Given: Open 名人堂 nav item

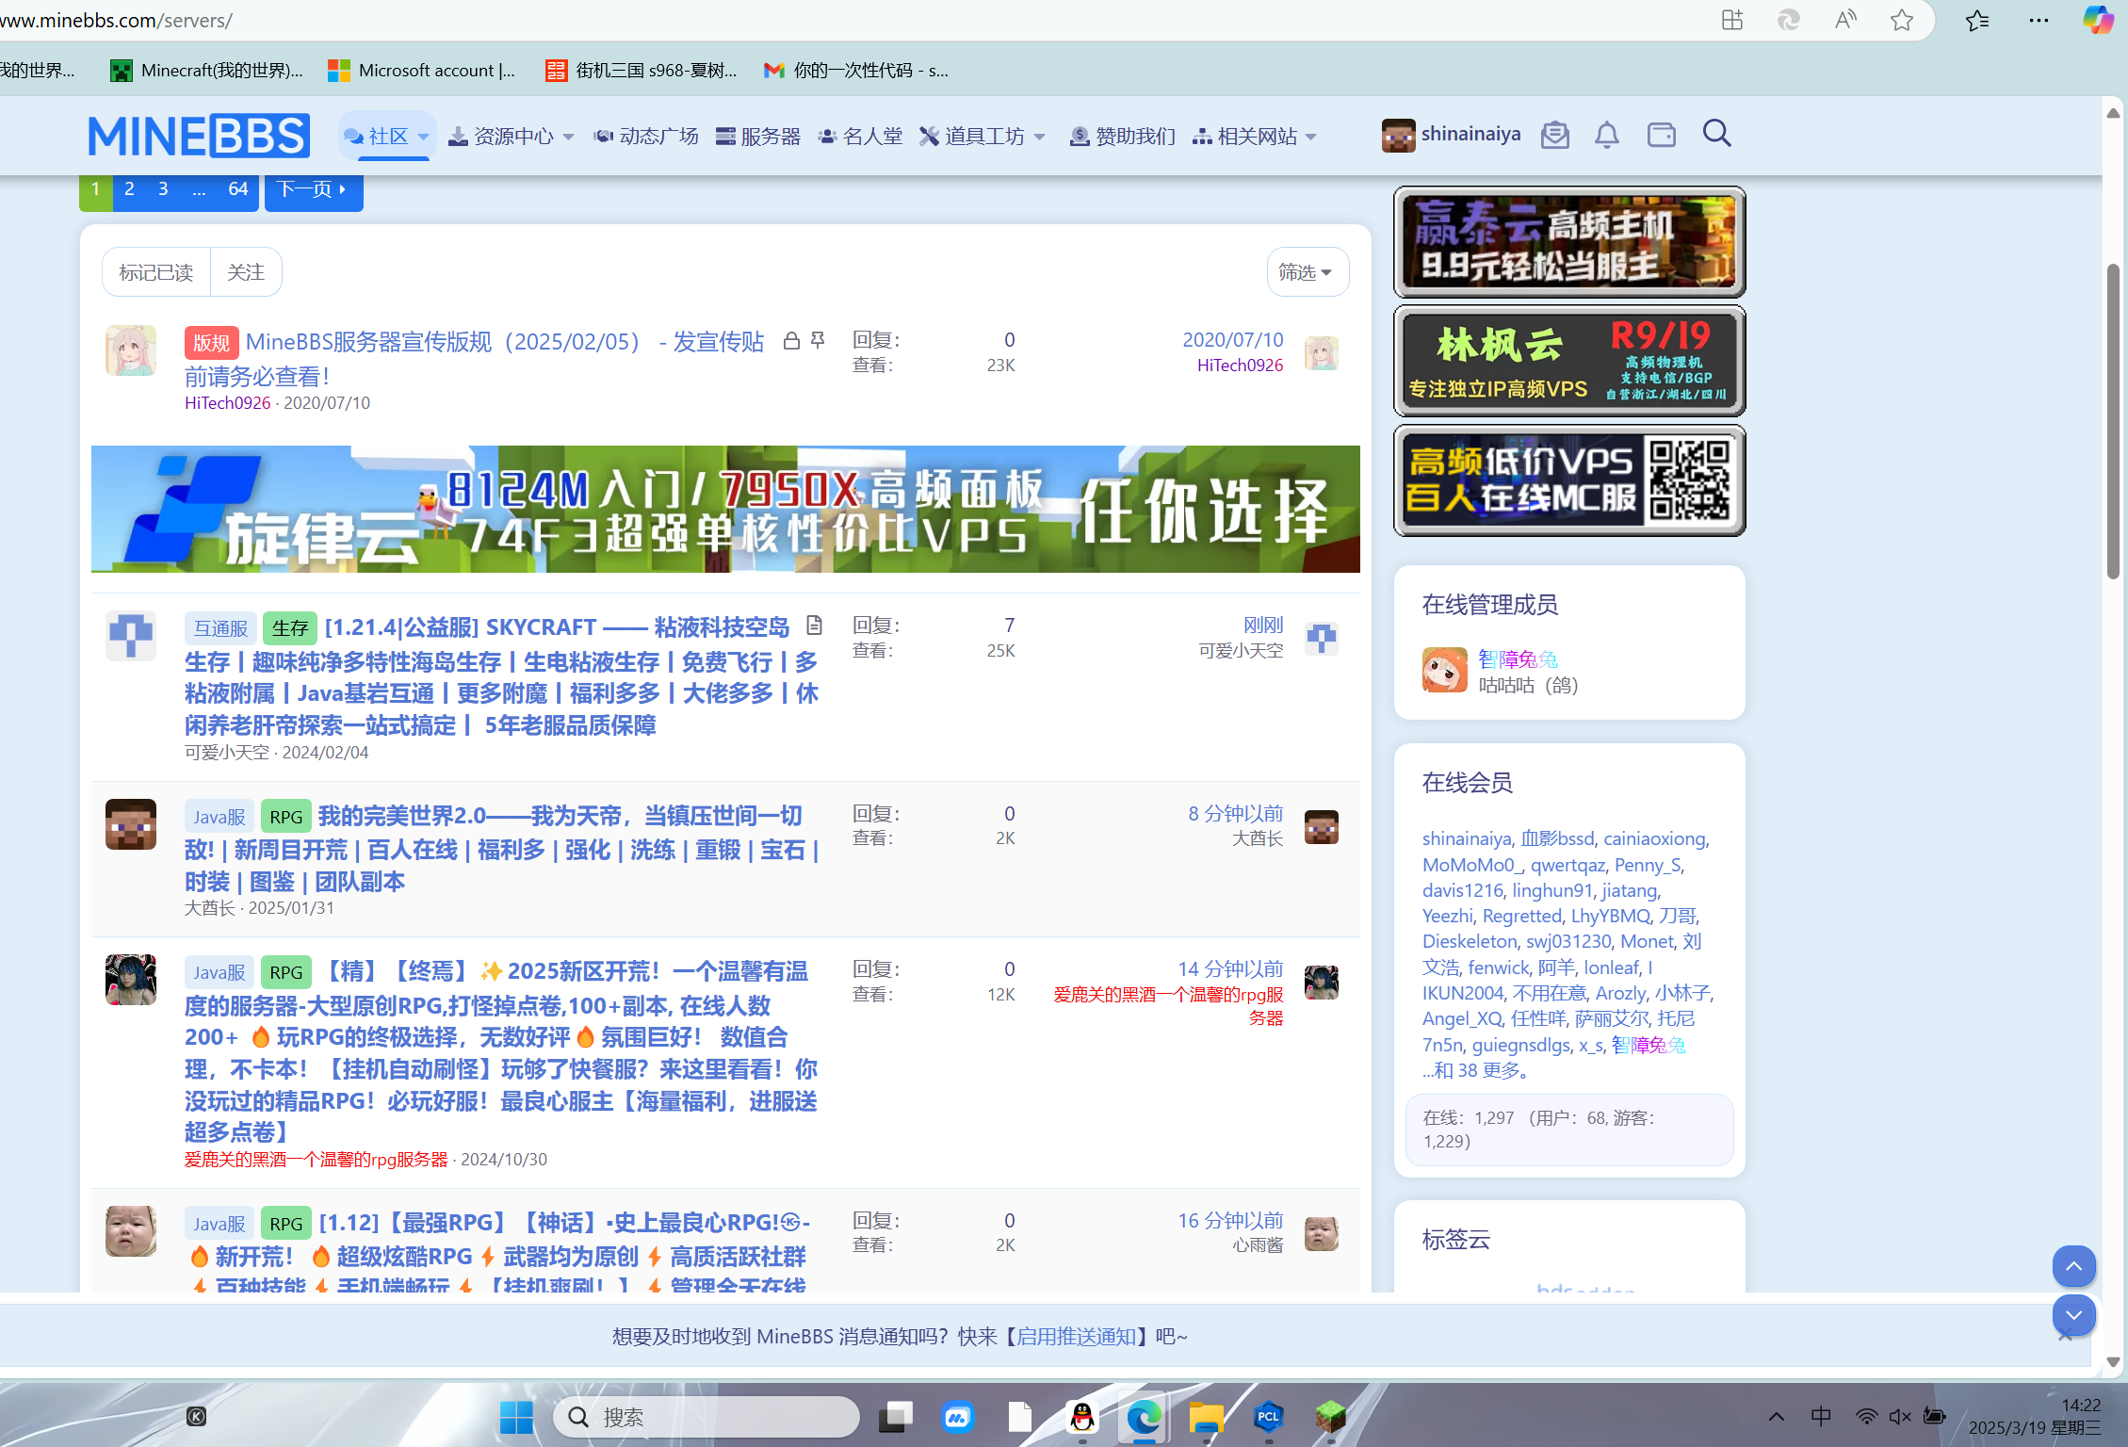Looking at the screenshot, I should click(x=861, y=137).
